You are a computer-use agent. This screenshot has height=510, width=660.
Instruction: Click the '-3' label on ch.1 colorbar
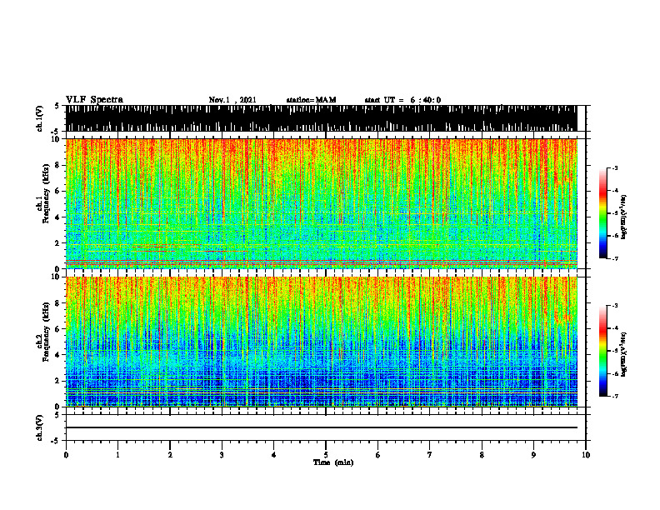(x=614, y=167)
